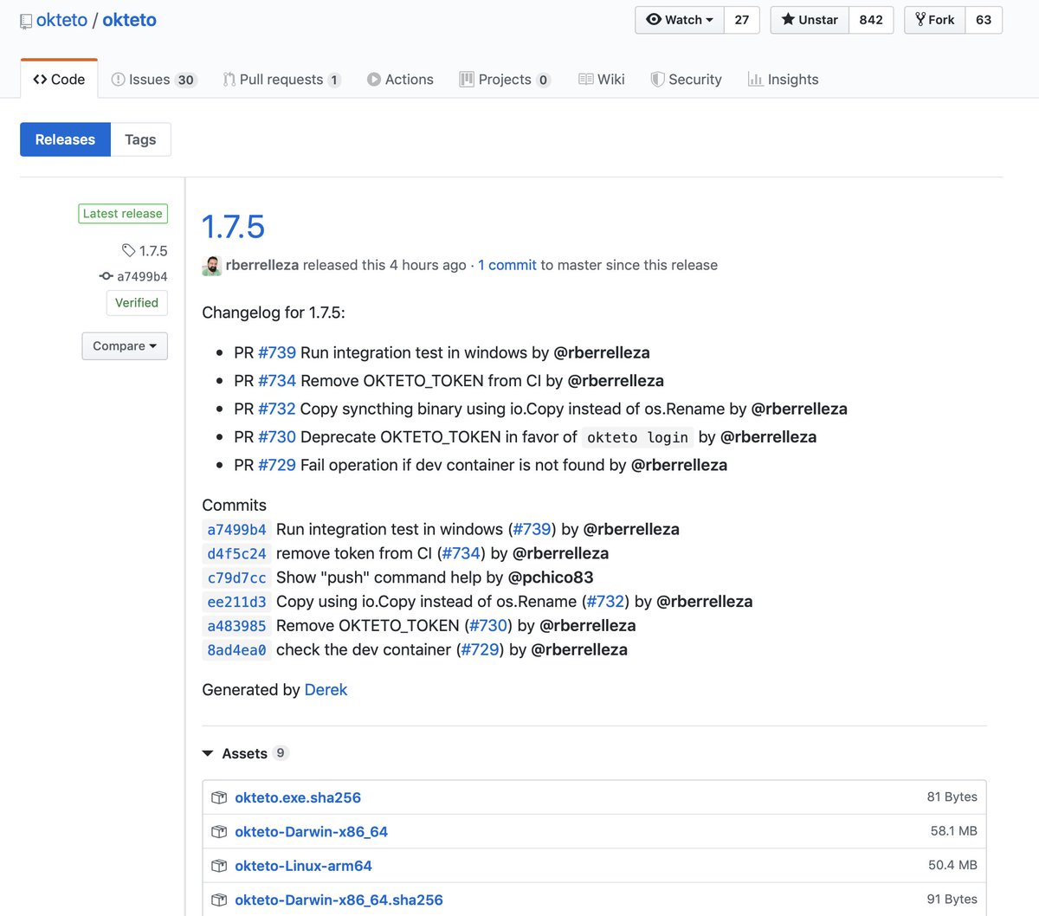Open the Wiki tab
Screen dimensions: 1039x916
coord(601,80)
